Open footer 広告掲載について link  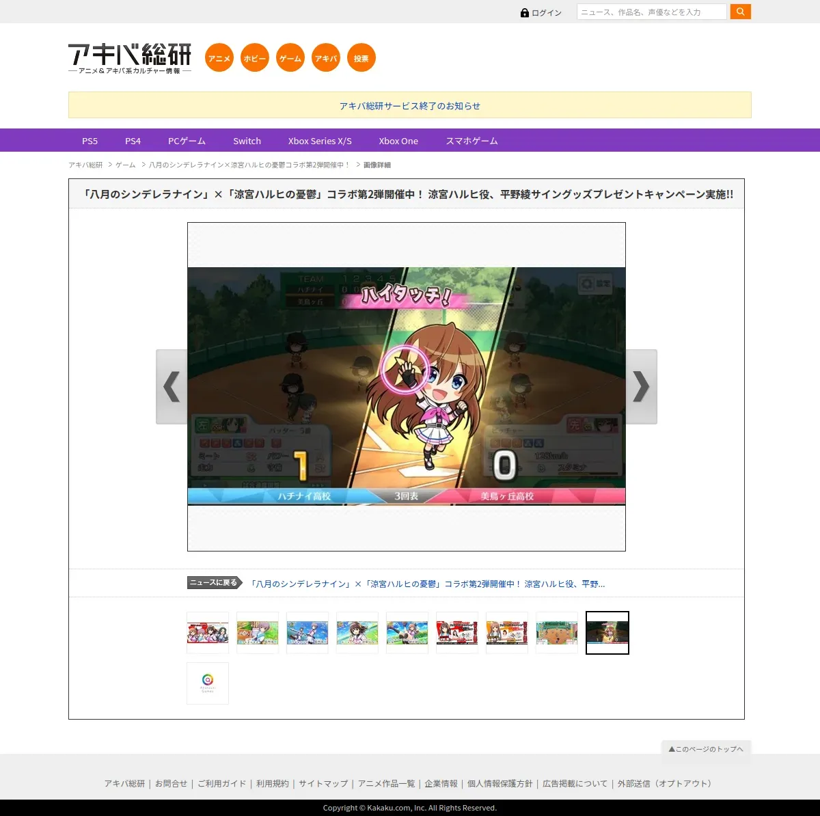[575, 784]
